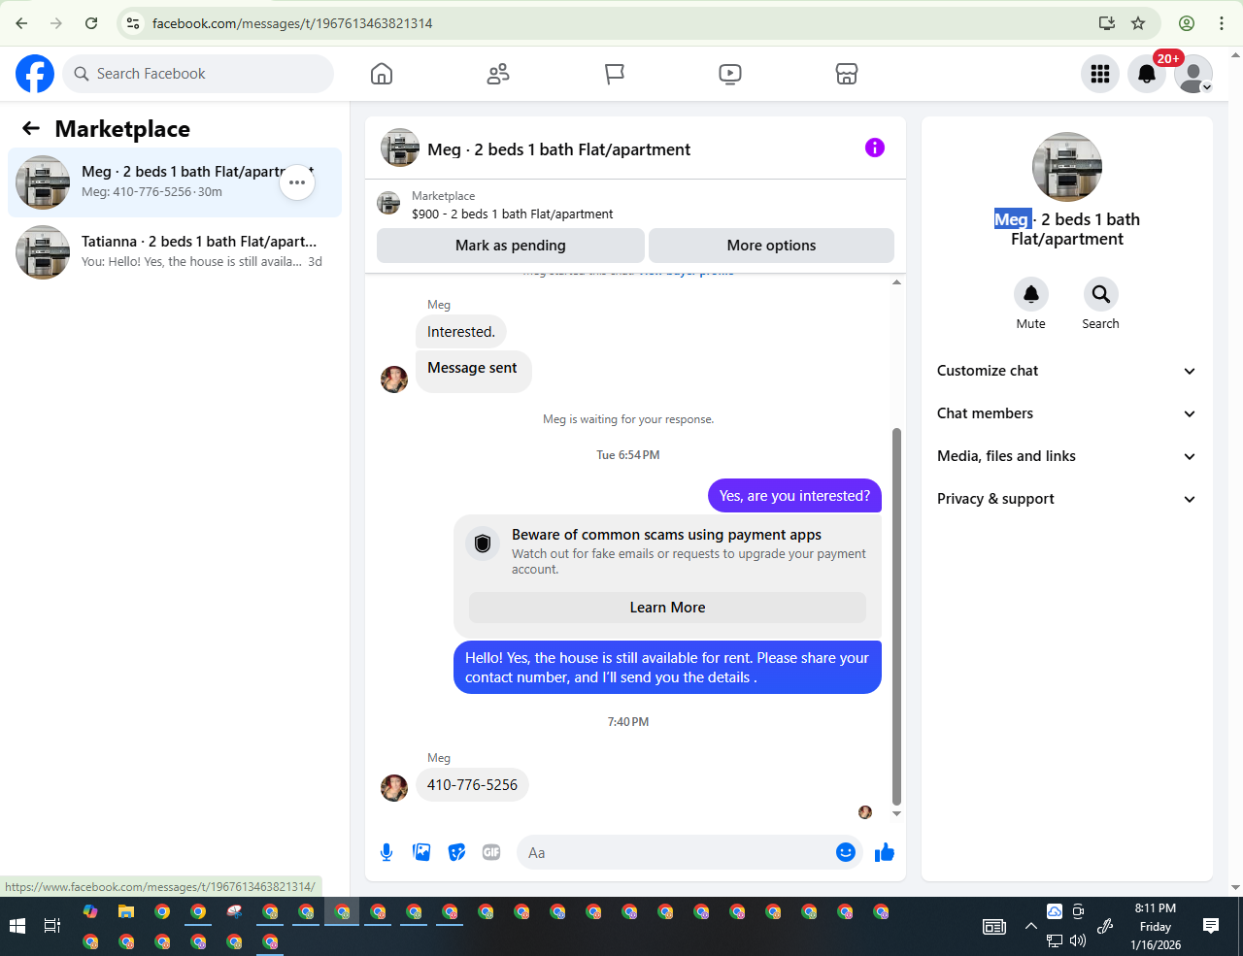Go to the Home feed icon

point(382,74)
